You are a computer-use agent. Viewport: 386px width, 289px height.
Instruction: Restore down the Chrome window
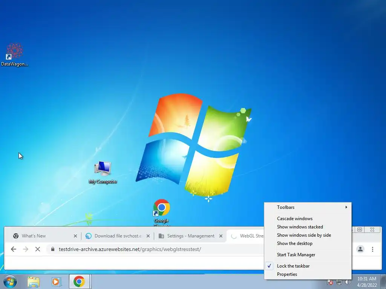pos(360,230)
